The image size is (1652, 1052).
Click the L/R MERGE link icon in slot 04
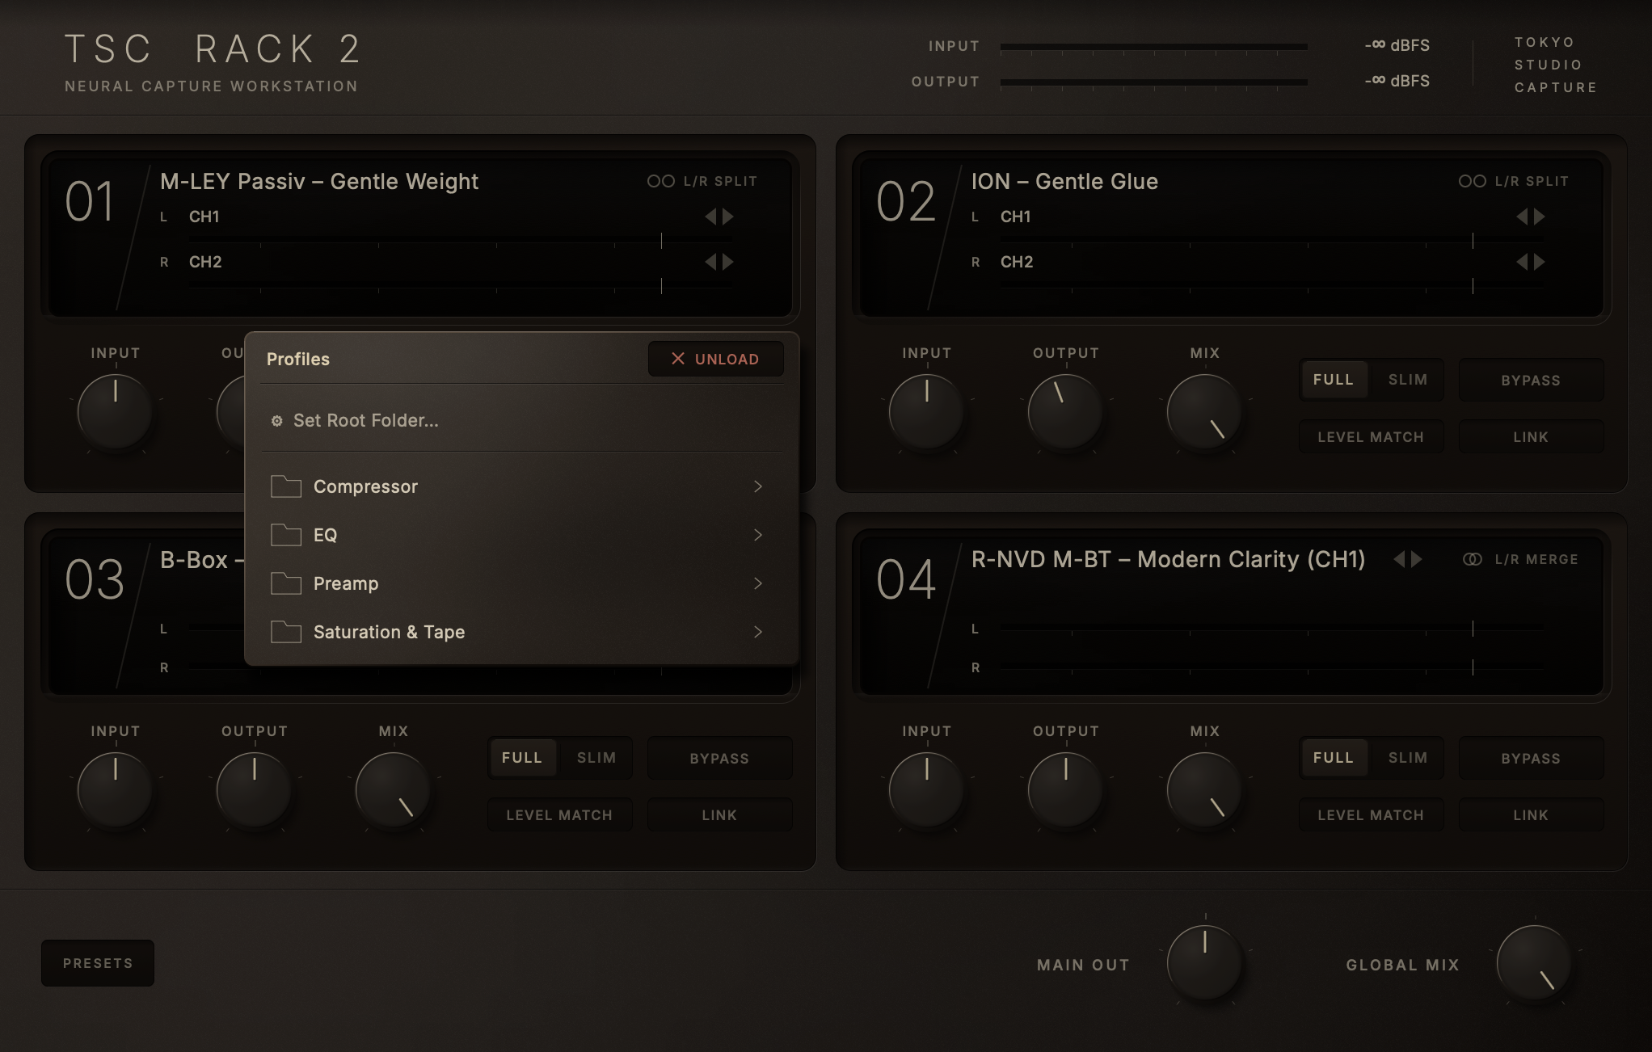tap(1472, 559)
